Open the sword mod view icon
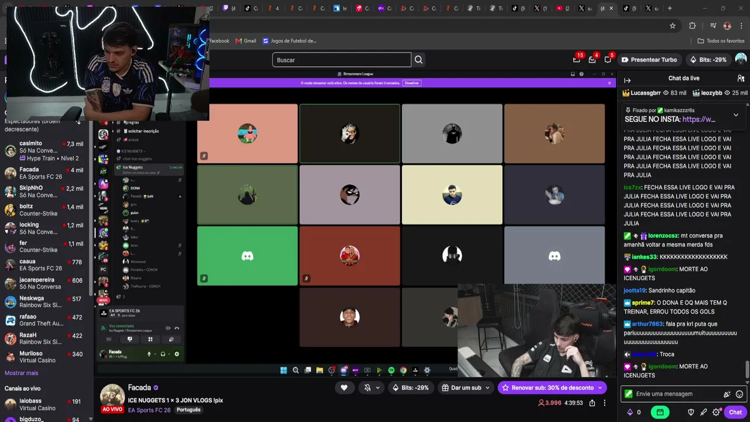Screen dimensions: 750x422 click(704, 412)
